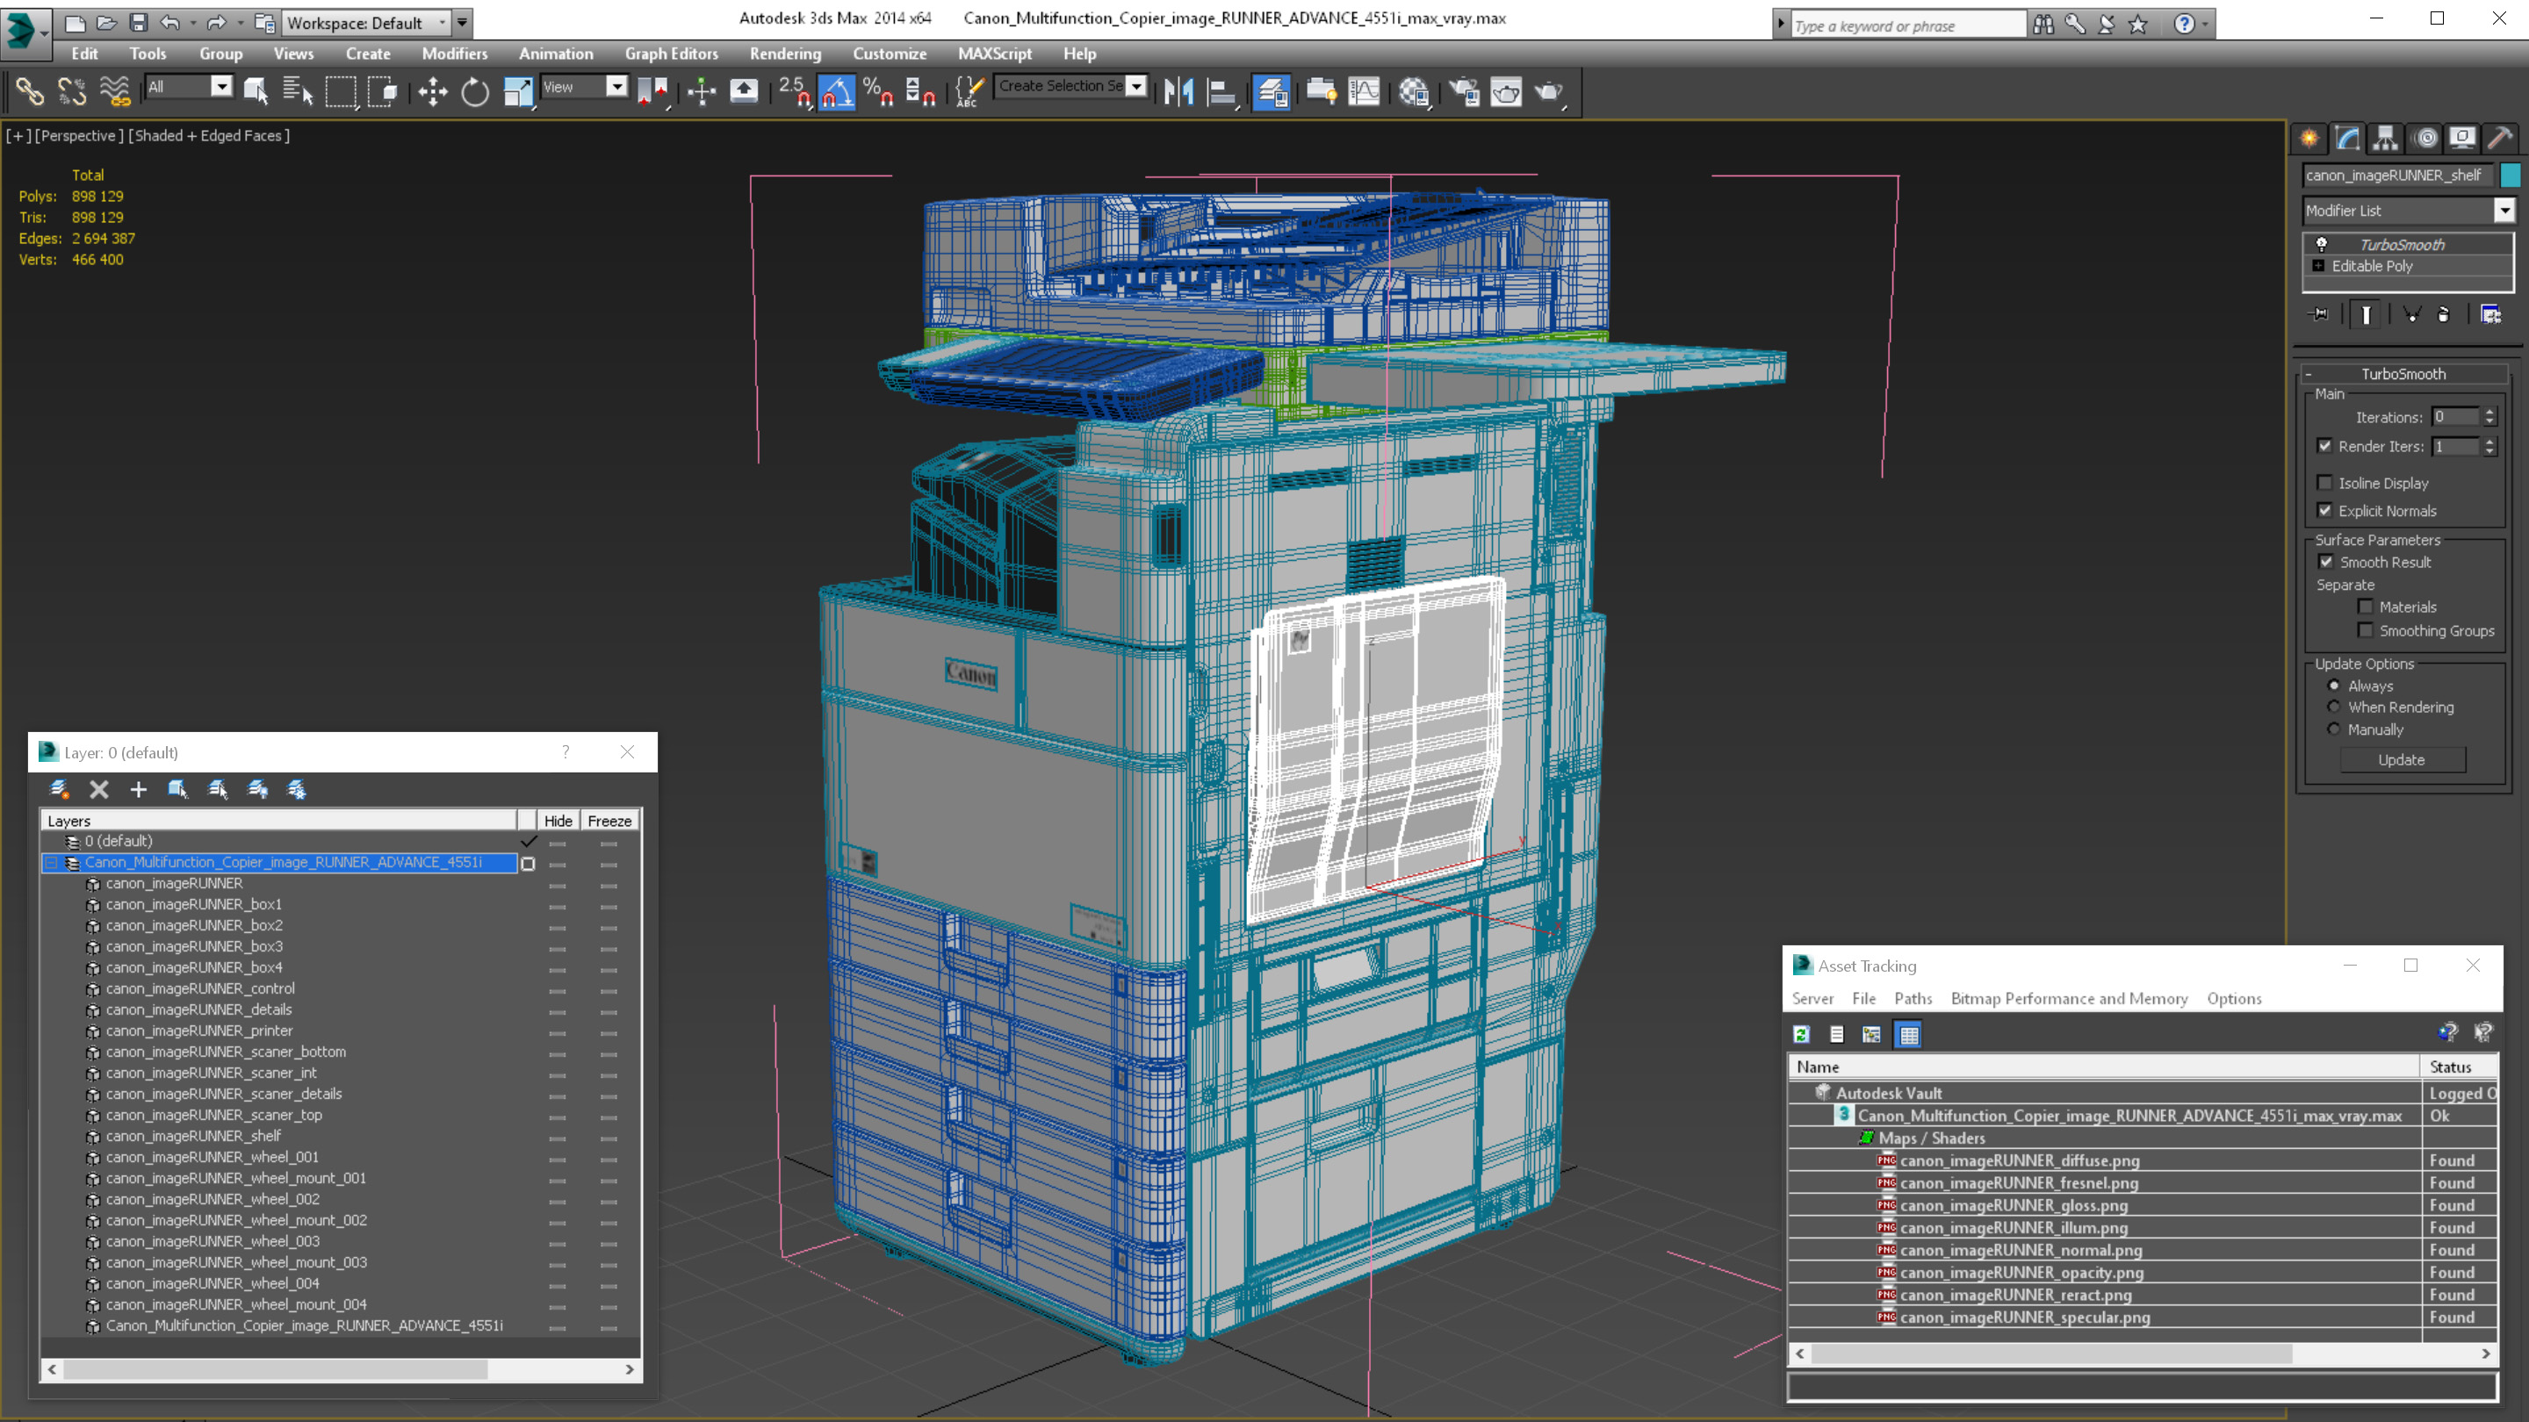Select the Rotate tool
The image size is (2529, 1422).
tap(475, 91)
